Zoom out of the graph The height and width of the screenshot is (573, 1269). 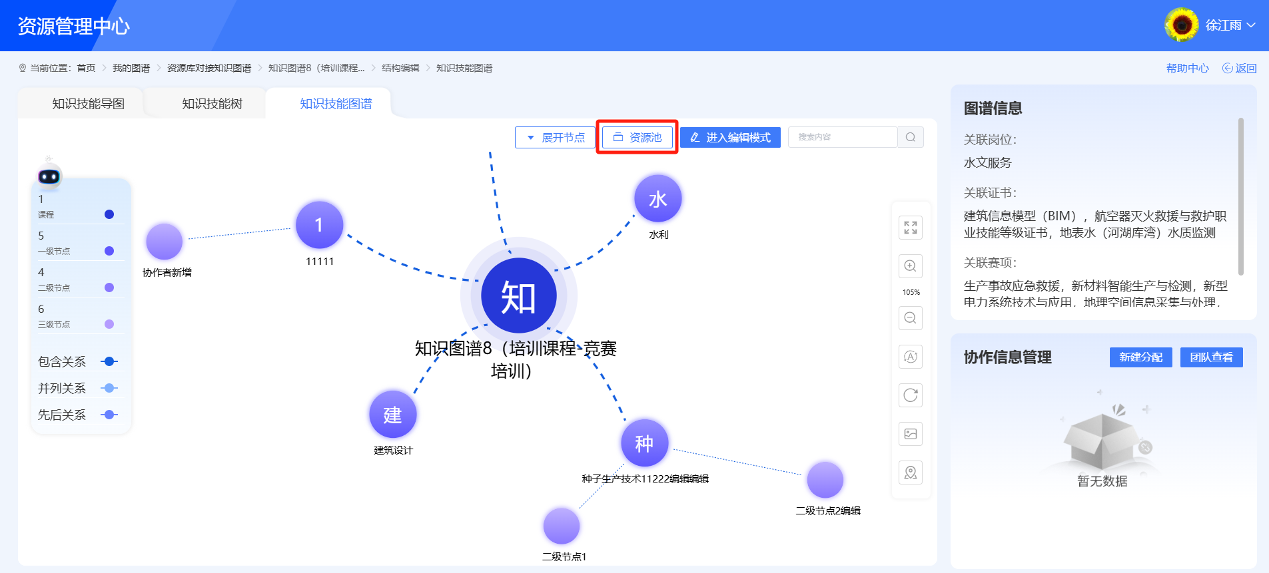click(x=911, y=318)
